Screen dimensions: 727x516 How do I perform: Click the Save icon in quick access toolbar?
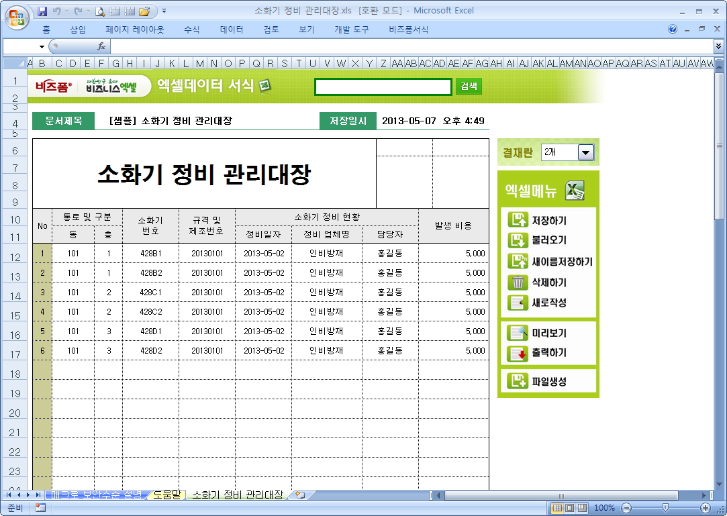point(42,11)
